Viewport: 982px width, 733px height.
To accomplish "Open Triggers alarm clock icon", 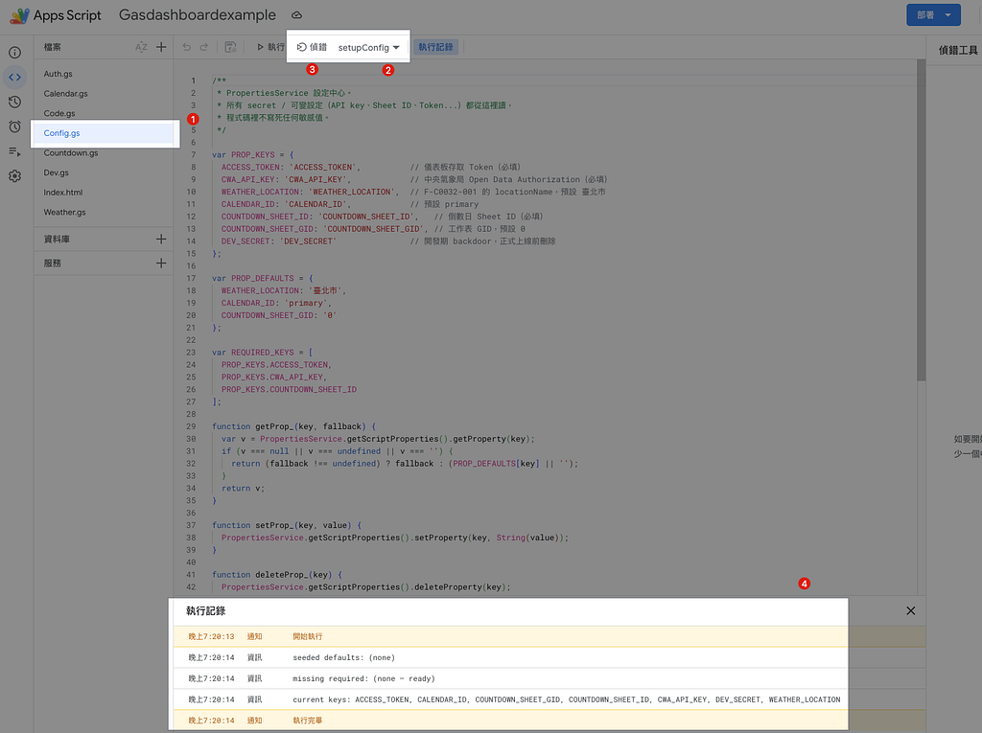I will pyautogui.click(x=15, y=126).
